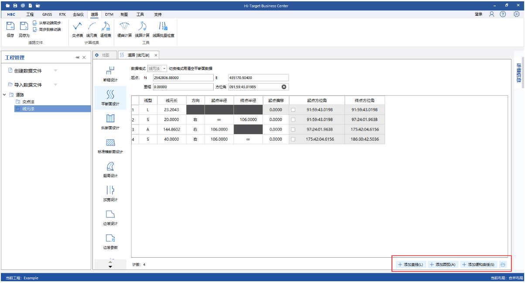525x283 pixels.
Task: Open the 边坡参数 slope parameters
Action: pyautogui.click(x=110, y=242)
